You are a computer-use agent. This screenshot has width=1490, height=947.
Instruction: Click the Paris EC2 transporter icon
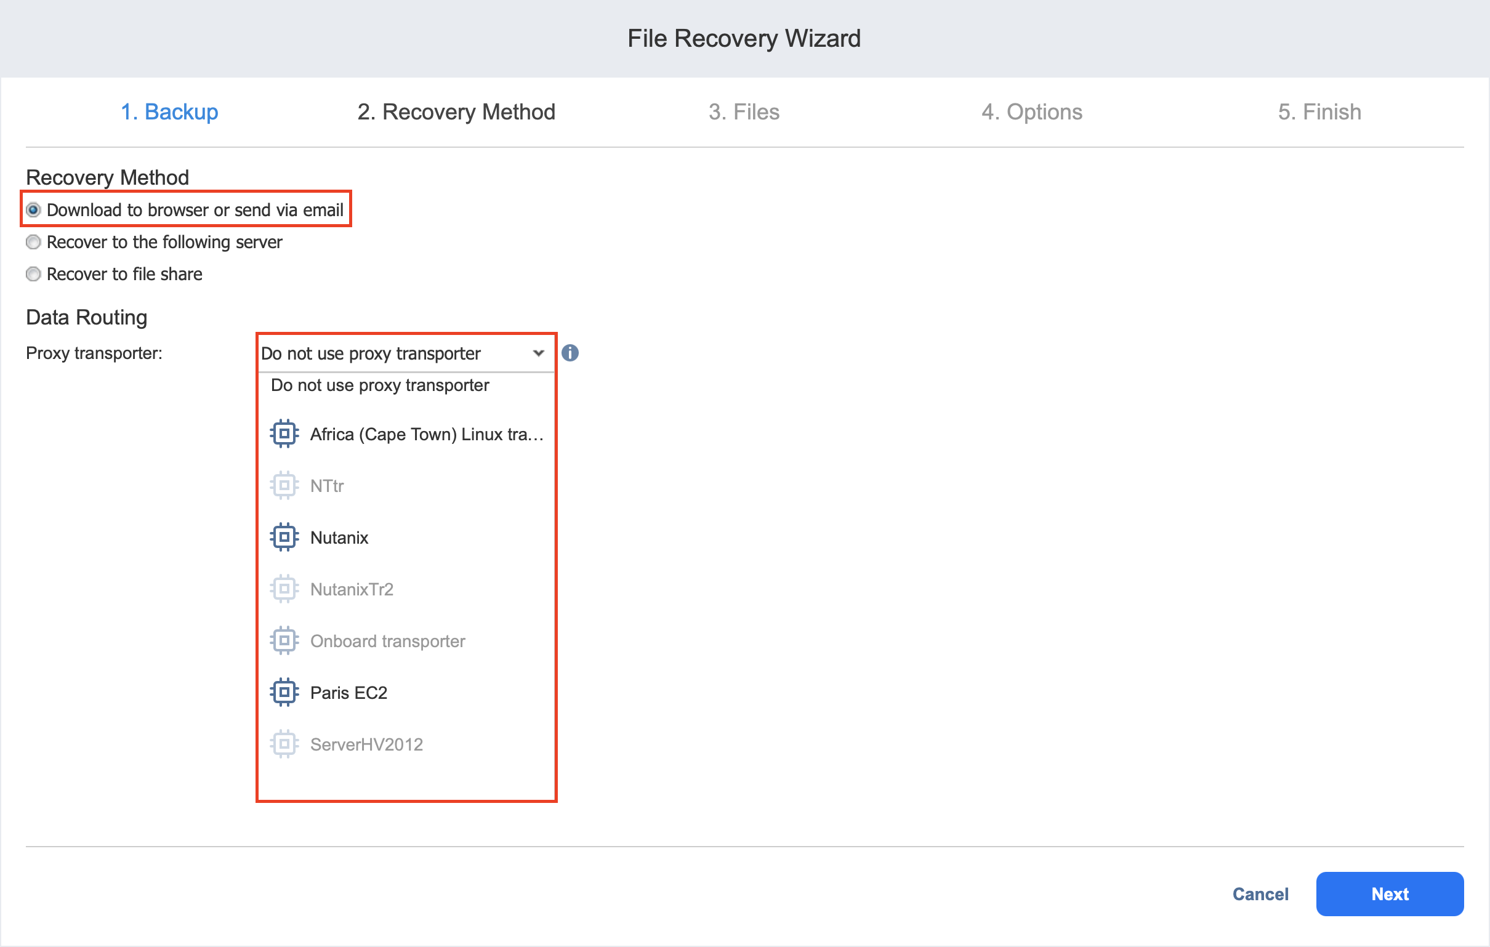(284, 693)
